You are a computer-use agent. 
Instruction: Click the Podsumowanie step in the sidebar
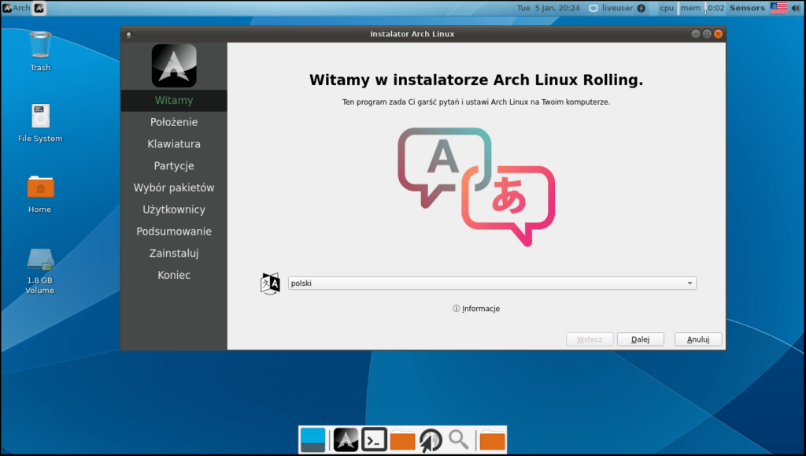tap(174, 232)
